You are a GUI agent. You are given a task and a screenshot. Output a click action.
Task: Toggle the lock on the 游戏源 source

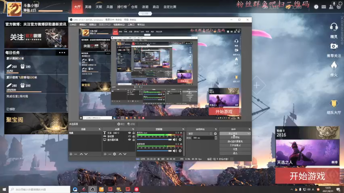(133, 136)
